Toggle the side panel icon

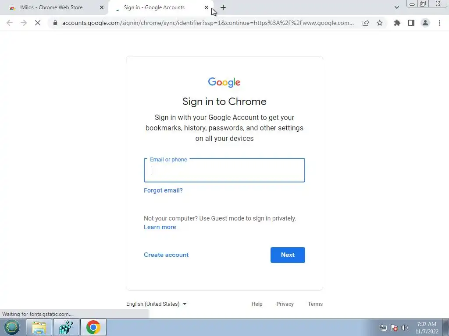pyautogui.click(x=411, y=23)
